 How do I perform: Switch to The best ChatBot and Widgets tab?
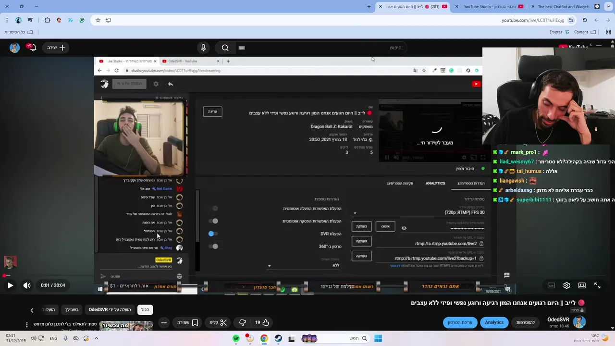click(566, 7)
